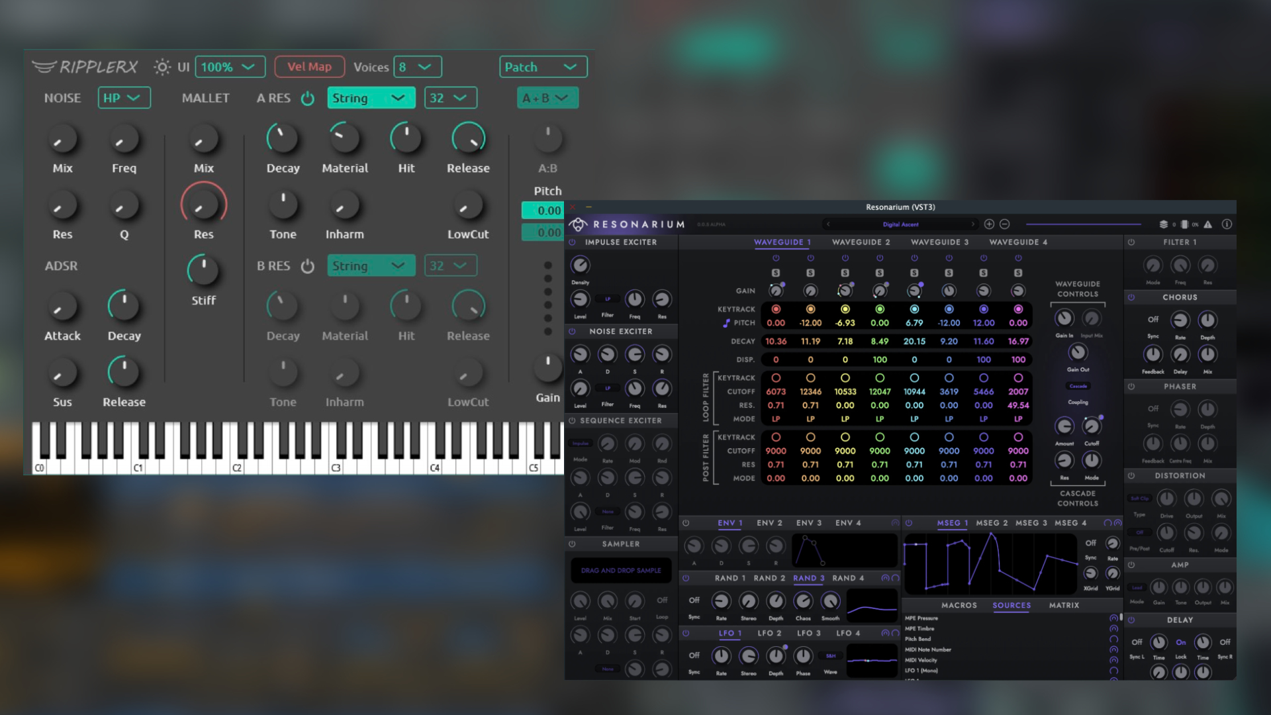
Task: Toggle the Impulse Exciter power button
Action: pos(572,242)
